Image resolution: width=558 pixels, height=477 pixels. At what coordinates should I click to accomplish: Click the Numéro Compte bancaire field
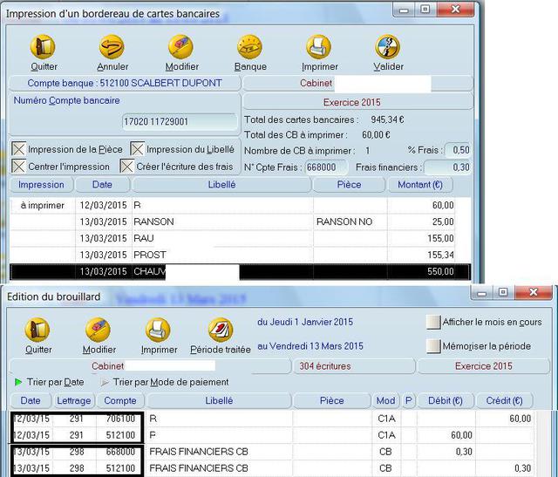click(x=180, y=122)
